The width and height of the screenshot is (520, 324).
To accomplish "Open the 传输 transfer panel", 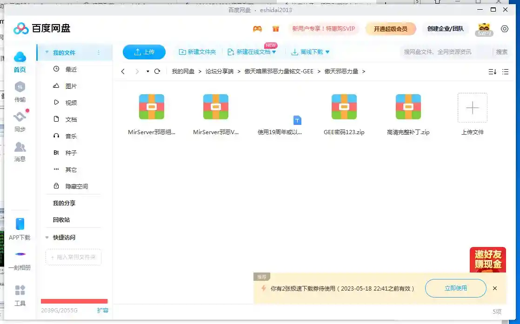I will pyautogui.click(x=20, y=92).
